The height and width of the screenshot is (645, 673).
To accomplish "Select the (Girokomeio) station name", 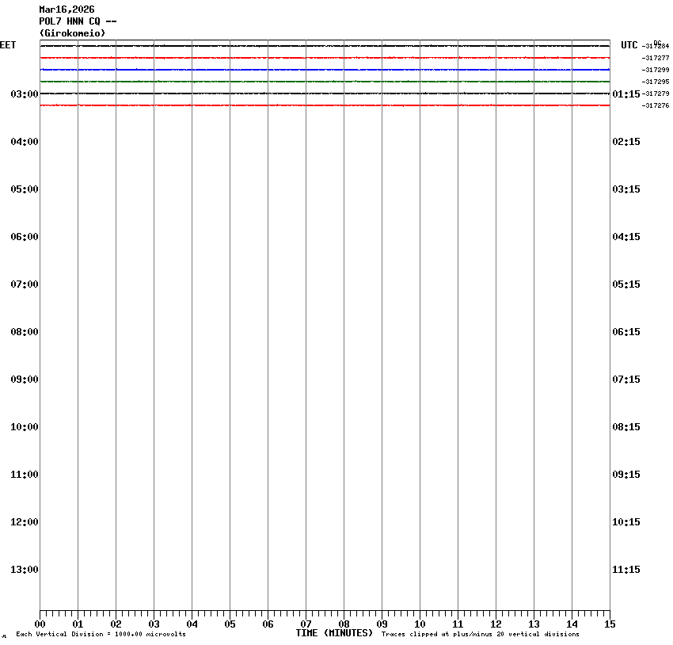I will (72, 33).
